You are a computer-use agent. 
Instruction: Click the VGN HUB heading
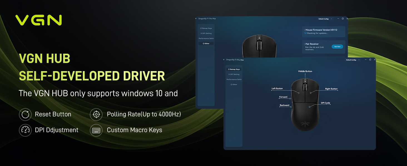tap(44, 59)
